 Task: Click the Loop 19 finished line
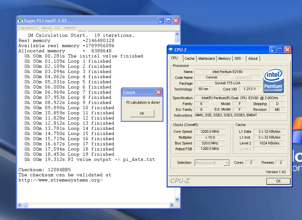[x=69, y=154]
